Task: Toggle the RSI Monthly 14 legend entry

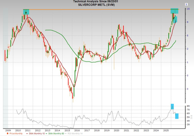Action: tap(74, 133)
